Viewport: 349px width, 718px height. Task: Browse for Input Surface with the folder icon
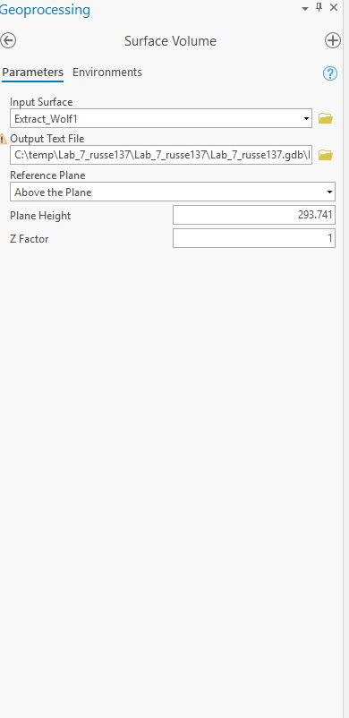[x=325, y=118]
